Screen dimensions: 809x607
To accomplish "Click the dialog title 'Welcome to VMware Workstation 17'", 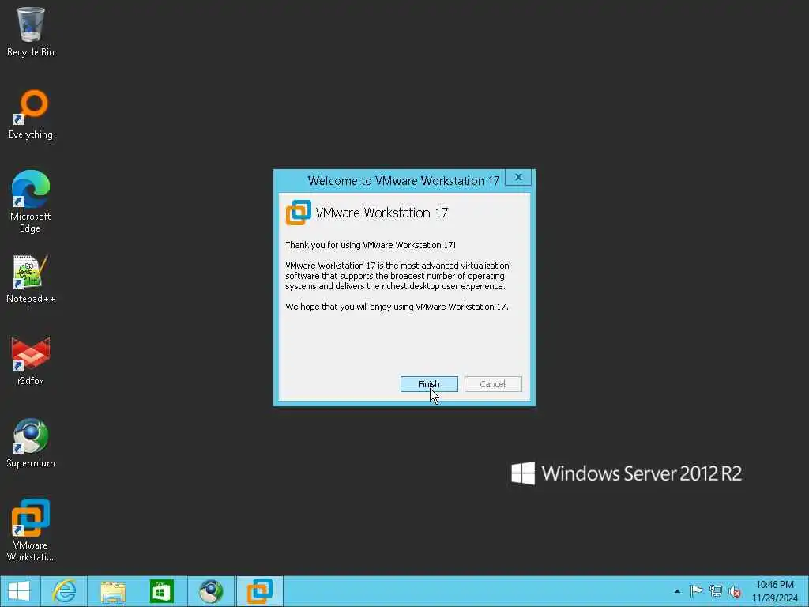I will tap(404, 181).
